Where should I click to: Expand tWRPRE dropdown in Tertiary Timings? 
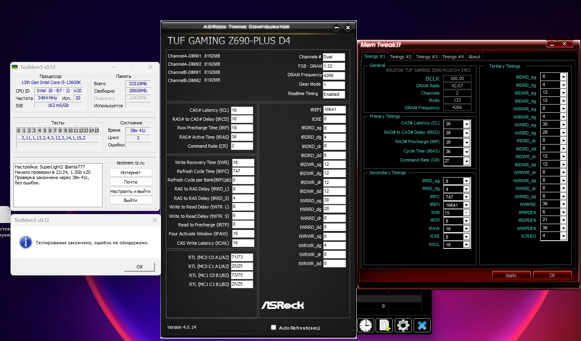(x=563, y=204)
